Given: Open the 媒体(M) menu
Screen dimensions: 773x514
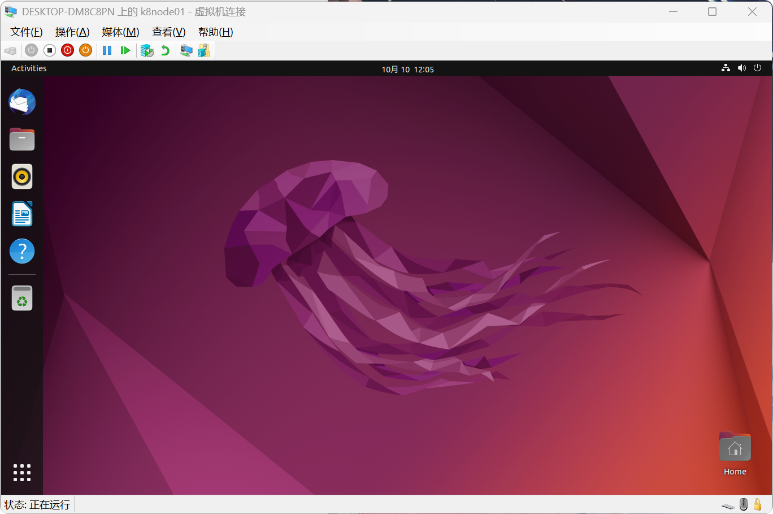Looking at the screenshot, I should (x=120, y=32).
